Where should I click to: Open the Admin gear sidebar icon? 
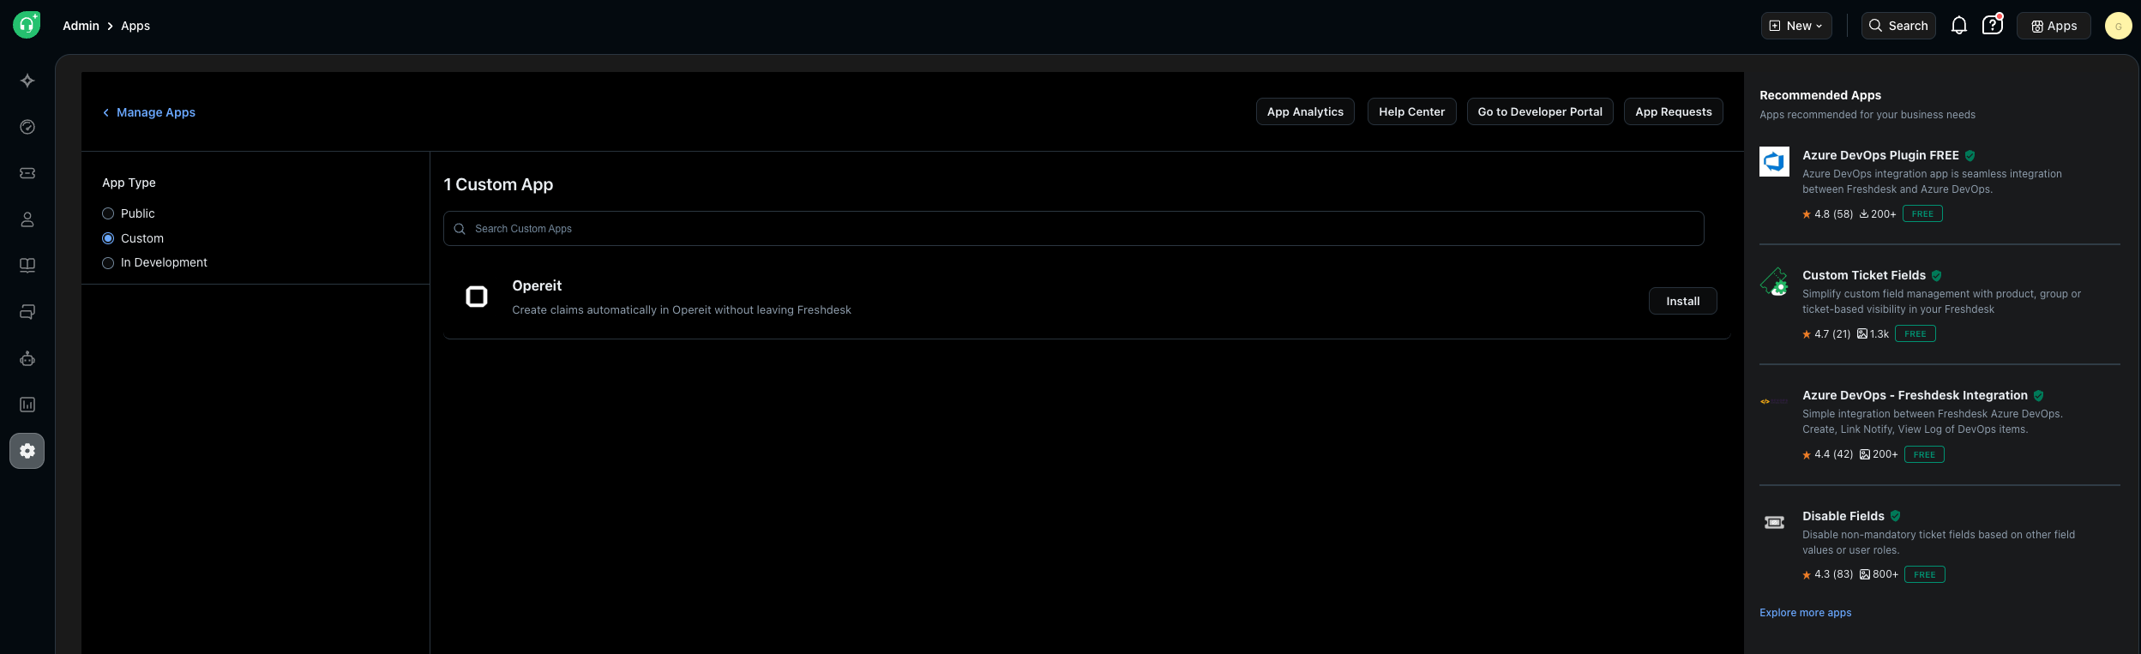tap(27, 451)
